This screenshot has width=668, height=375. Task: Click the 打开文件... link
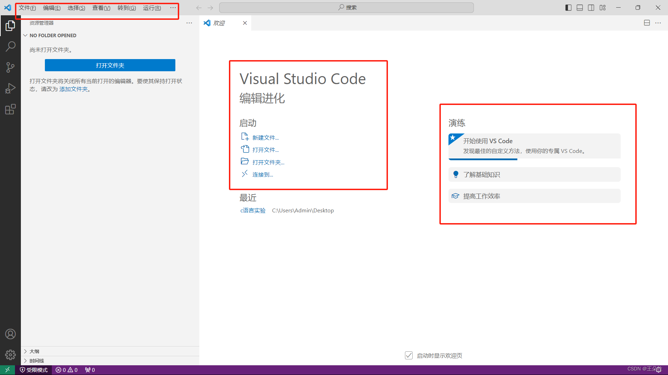[x=265, y=150]
